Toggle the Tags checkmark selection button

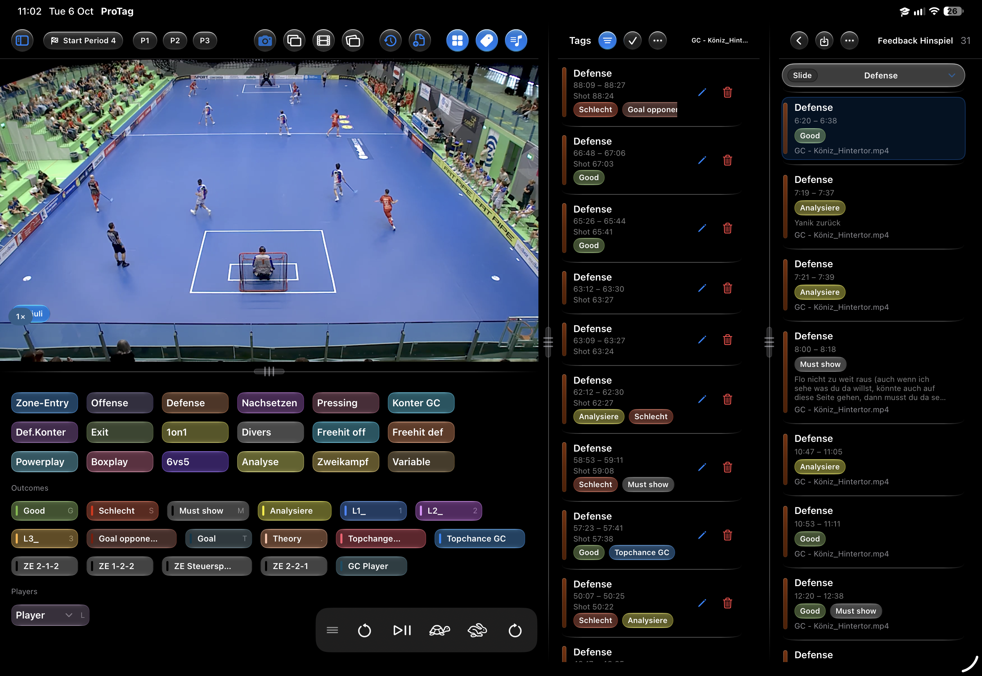632,41
